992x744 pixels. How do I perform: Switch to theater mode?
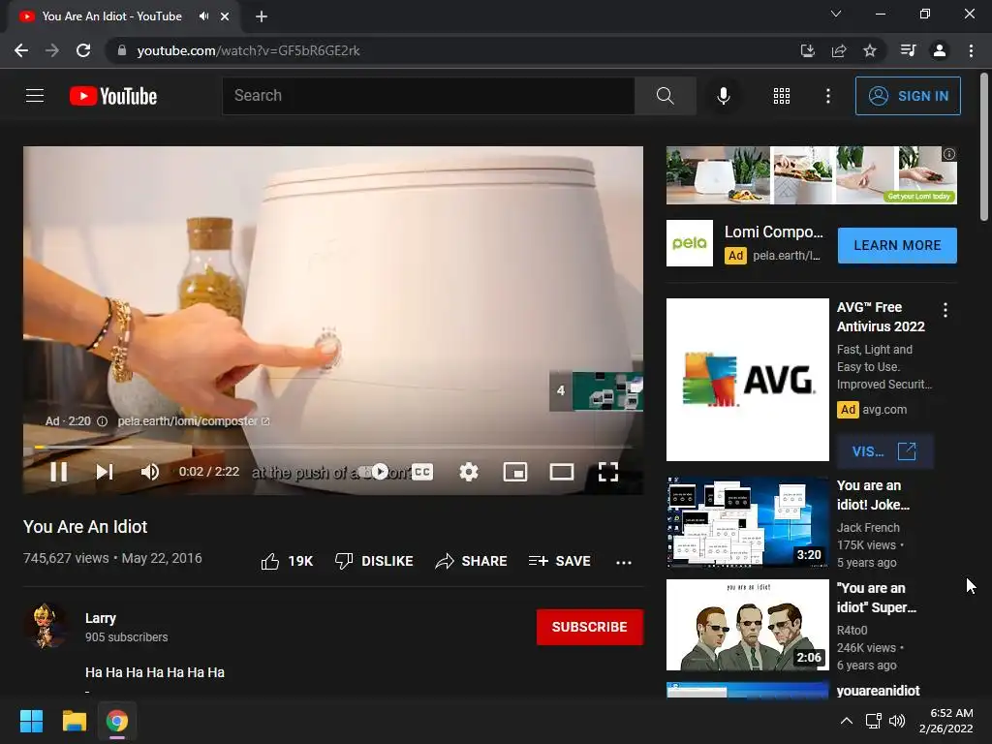pos(561,472)
